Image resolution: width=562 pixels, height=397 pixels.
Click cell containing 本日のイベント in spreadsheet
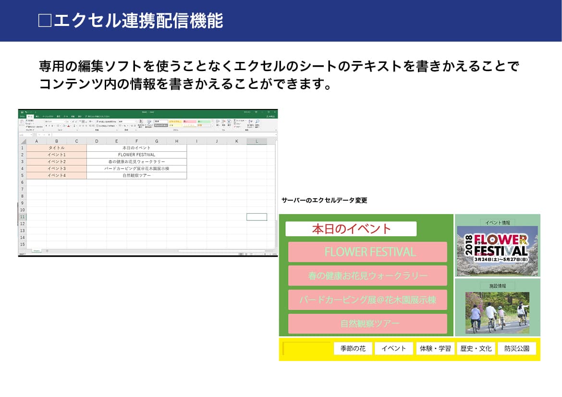tap(136, 148)
